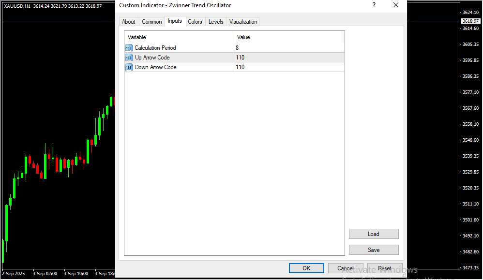This screenshot has height=280, width=483.
Task: Confirm settings with the OK button
Action: (x=306, y=268)
